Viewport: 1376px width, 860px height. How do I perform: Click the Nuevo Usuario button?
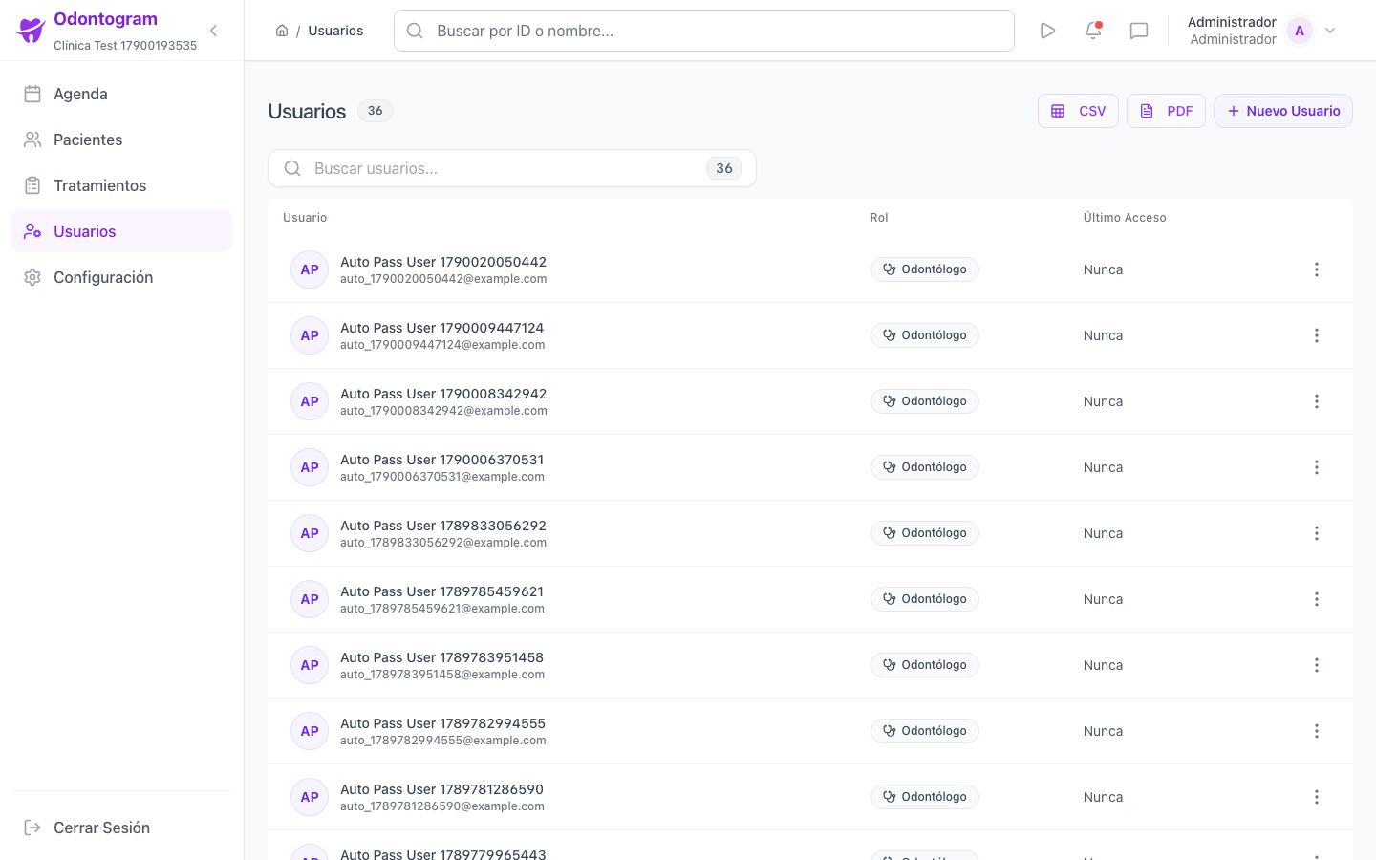click(1283, 111)
